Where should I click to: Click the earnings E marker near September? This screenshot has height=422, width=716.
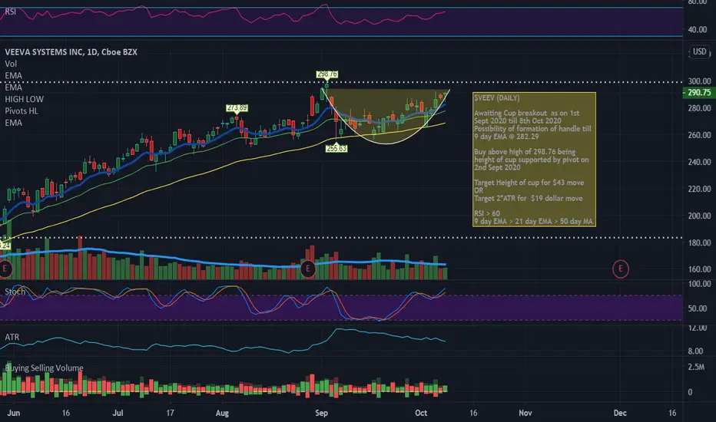[x=307, y=269]
